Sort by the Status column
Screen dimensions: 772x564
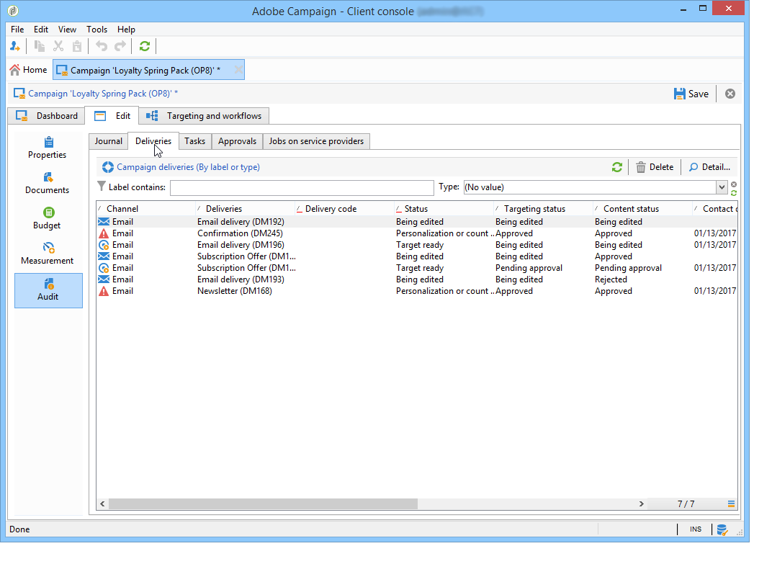click(444, 209)
